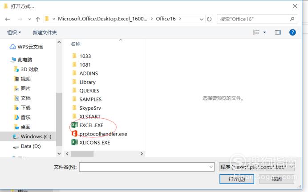Open 桌面 folder in sidebar
The image size is (308, 192).
click(x=22, y=127)
